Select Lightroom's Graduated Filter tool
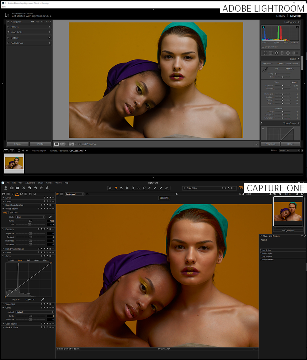 coord(282,53)
